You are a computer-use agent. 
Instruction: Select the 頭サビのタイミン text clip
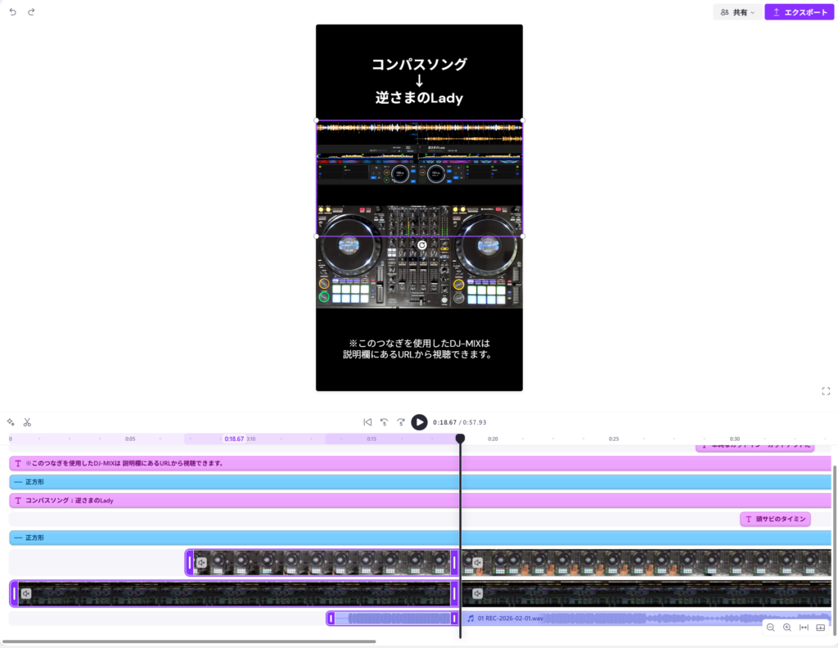(775, 519)
